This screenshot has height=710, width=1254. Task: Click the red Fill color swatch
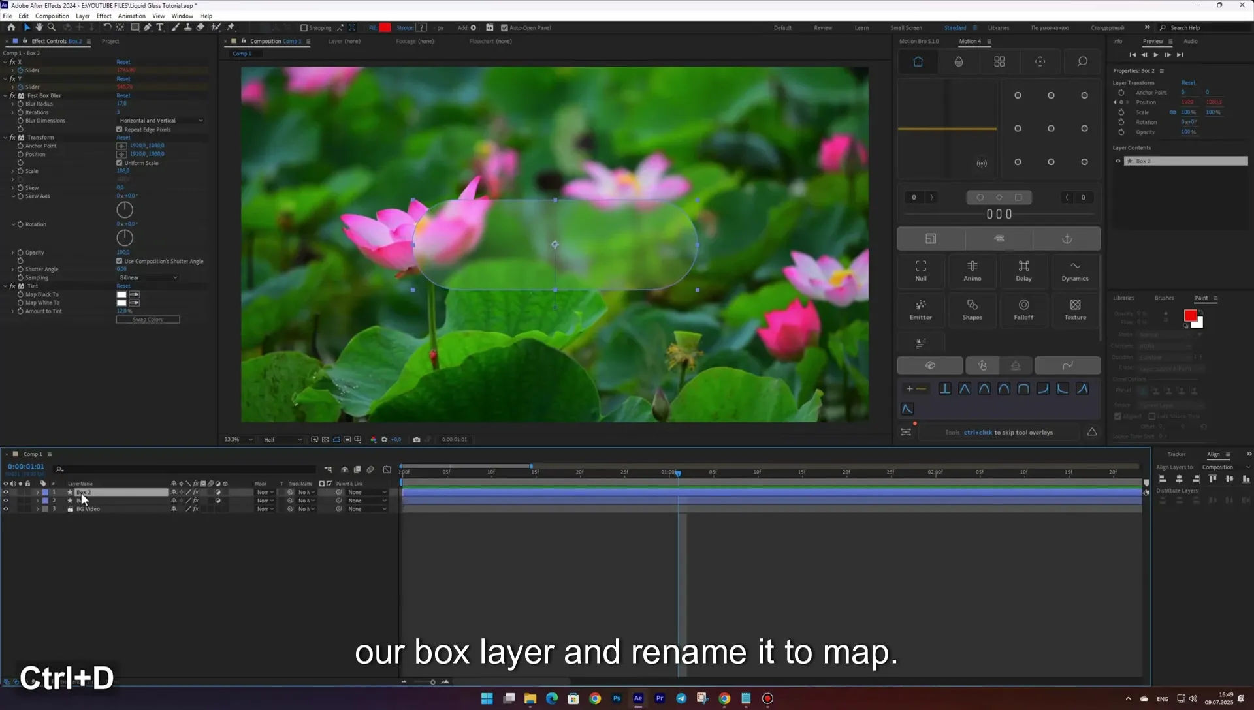(385, 27)
